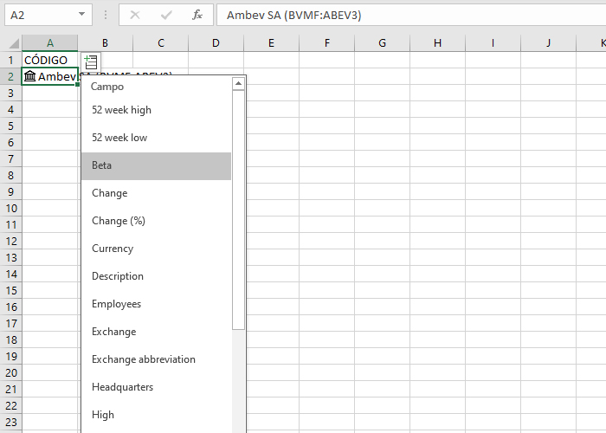Select column C header
The height and width of the screenshot is (433, 606).
pyautogui.click(x=161, y=43)
